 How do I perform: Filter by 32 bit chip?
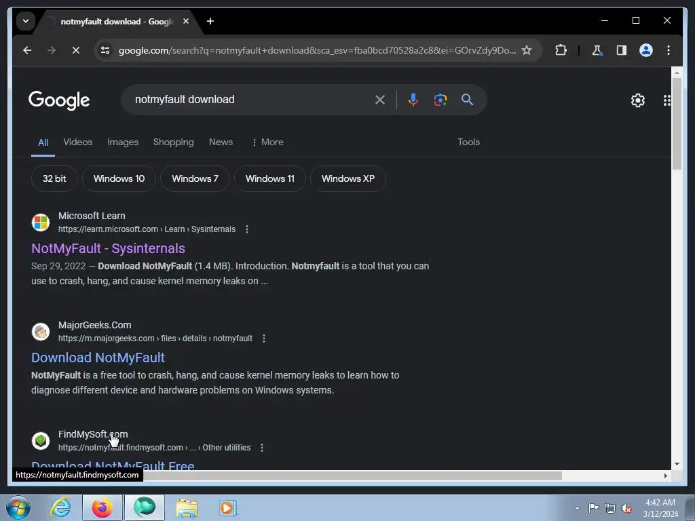(54, 178)
